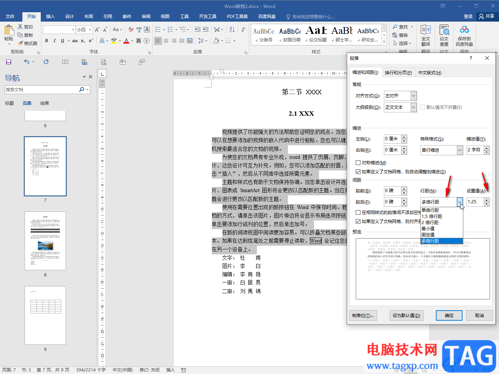Switch to Line and Page Breaks tab
The width and height of the screenshot is (499, 374).
click(x=398, y=72)
